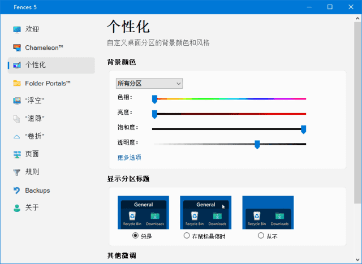Click the 页面 grid icon
362x264 pixels.
17,154
